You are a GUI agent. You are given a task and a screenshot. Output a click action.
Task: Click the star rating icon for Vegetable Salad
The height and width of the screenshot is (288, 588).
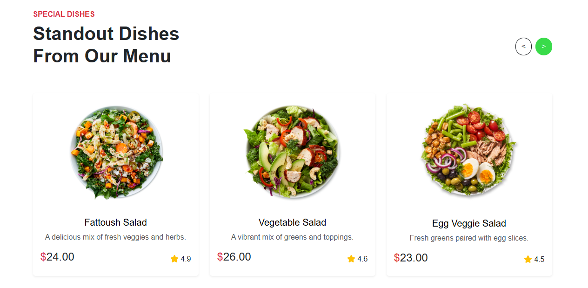351,259
